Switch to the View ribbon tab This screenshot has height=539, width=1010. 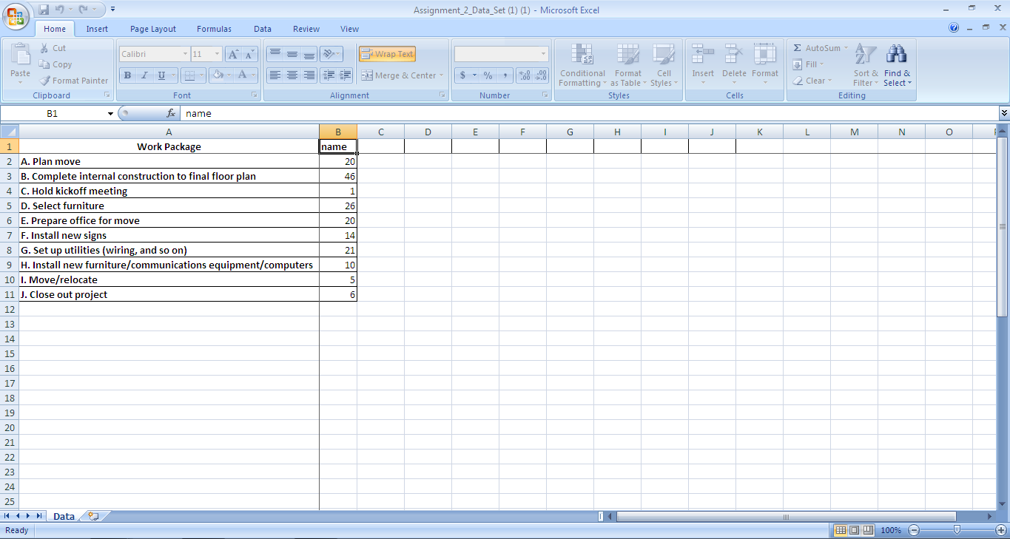pyautogui.click(x=349, y=29)
